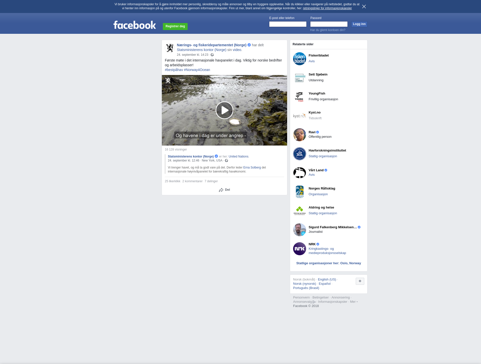Open the Erna Solberg profile link

pyautogui.click(x=252, y=167)
